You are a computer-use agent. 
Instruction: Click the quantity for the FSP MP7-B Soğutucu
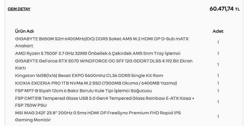(x=218, y=91)
